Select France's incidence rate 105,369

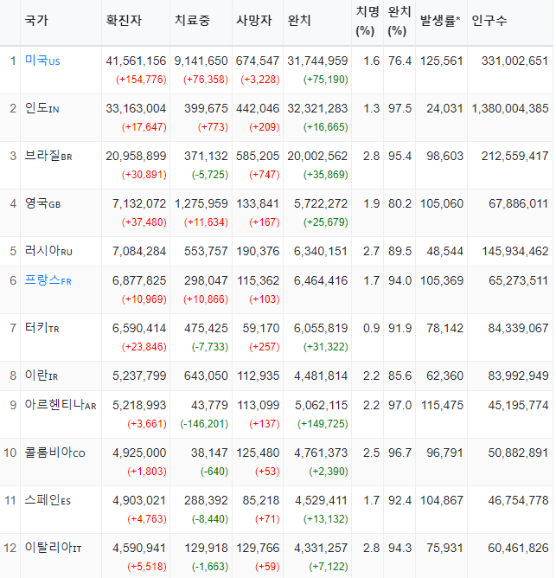click(442, 280)
